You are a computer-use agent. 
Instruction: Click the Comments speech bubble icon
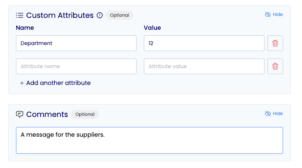pos(20,114)
